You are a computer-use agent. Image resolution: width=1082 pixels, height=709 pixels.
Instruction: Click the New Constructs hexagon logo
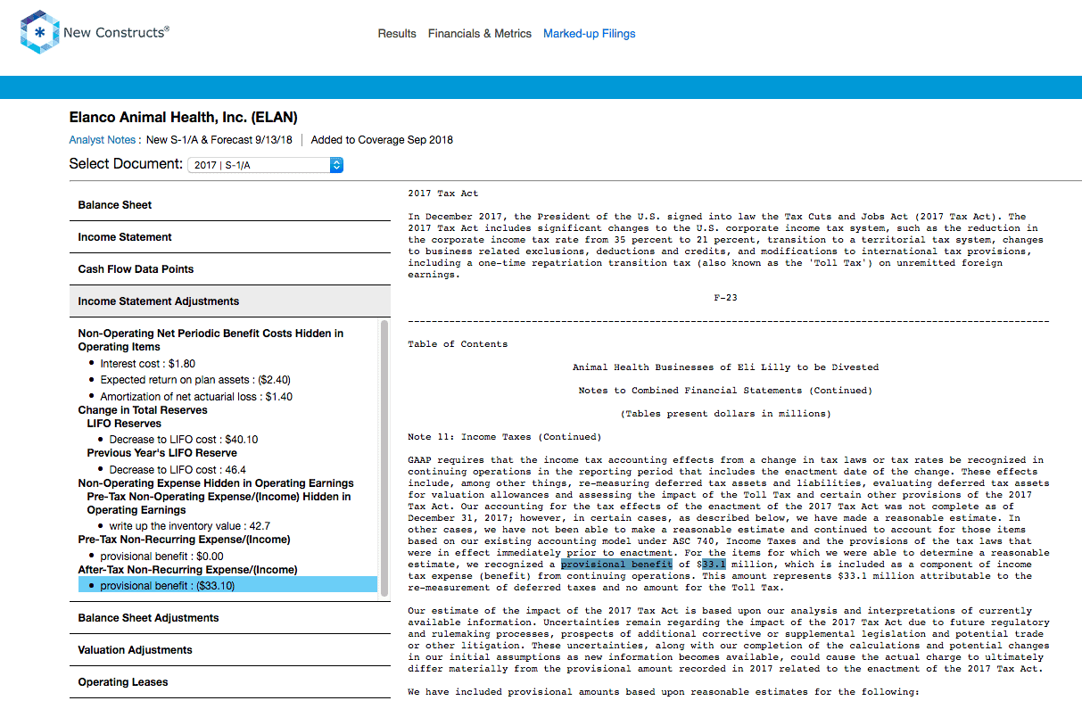coord(39,33)
